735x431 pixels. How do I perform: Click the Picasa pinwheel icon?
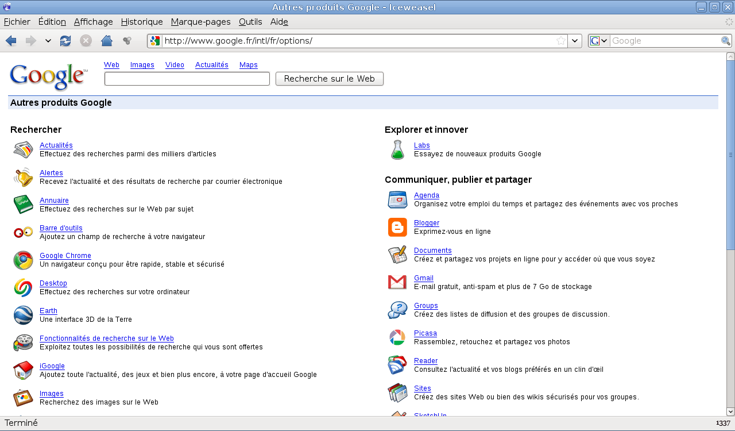397,337
